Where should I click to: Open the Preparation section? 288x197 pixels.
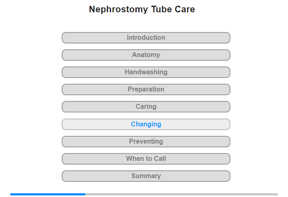[146, 89]
